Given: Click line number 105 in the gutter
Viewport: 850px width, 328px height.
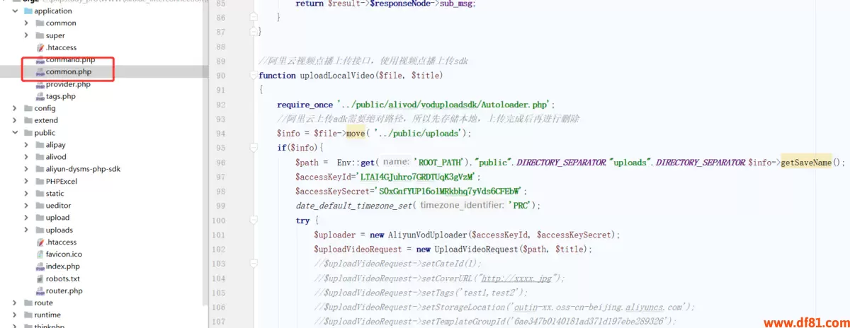Looking at the screenshot, I should 220,292.
